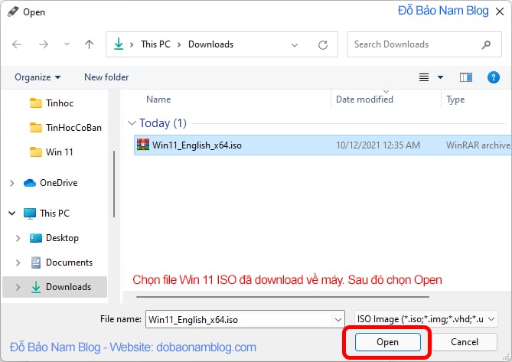Create a New folder
This screenshot has width=512, height=362.
coord(106,77)
